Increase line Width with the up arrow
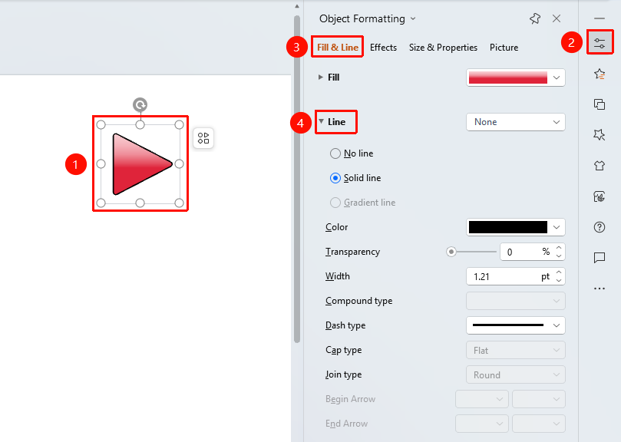This screenshot has height=442, width=621. [559, 272]
